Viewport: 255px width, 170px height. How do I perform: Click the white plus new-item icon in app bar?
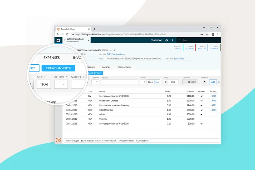click(58, 40)
